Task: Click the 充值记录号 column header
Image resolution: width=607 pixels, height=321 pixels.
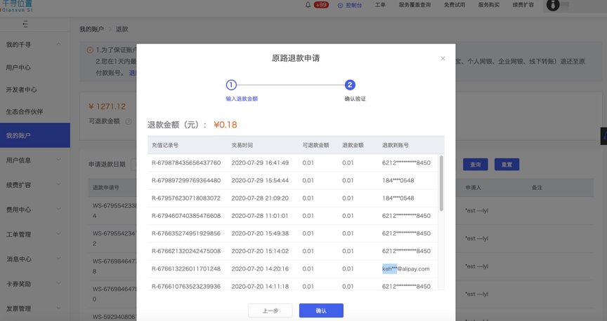Action: pyautogui.click(x=165, y=145)
